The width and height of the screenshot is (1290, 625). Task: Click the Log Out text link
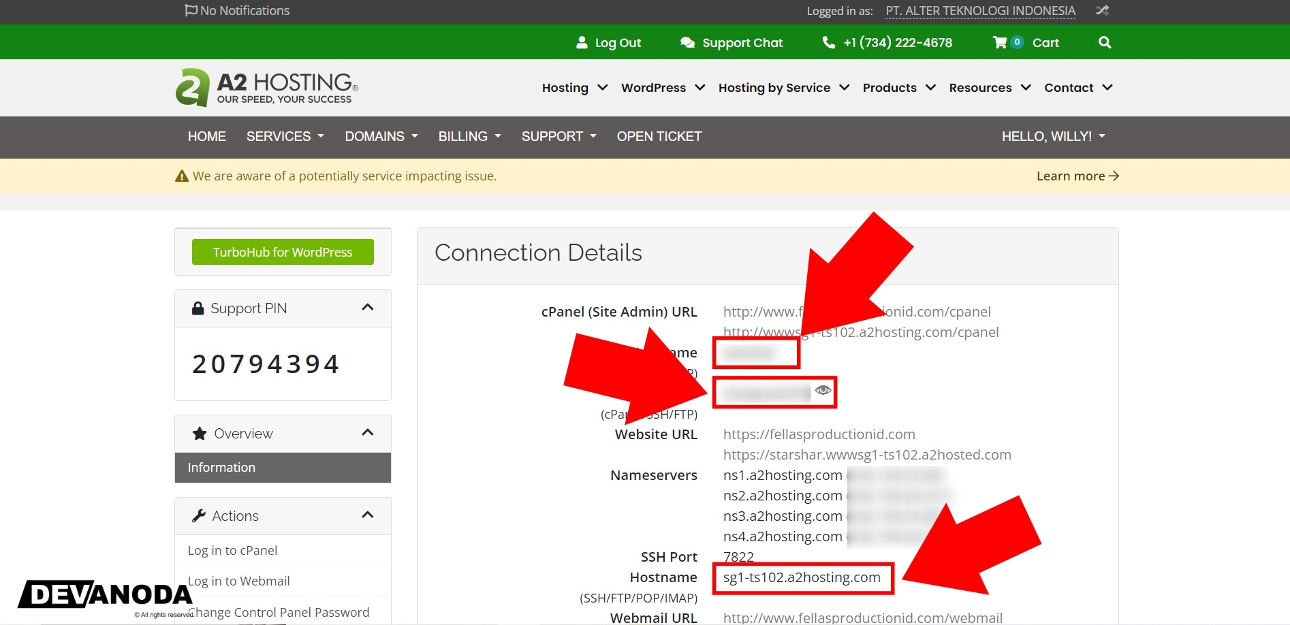coord(618,43)
